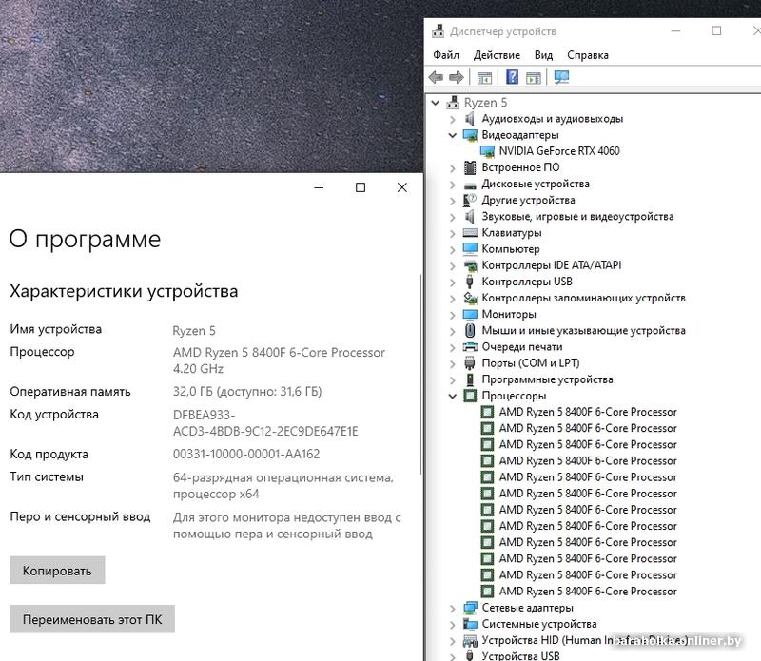Select the Системные устройства tree item
This screenshot has width=761, height=661.
539,624
